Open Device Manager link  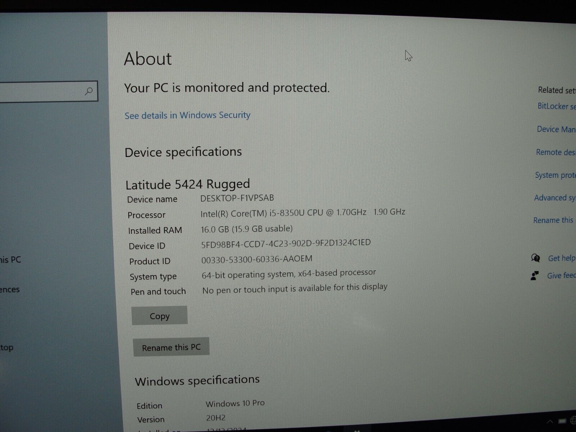(556, 129)
